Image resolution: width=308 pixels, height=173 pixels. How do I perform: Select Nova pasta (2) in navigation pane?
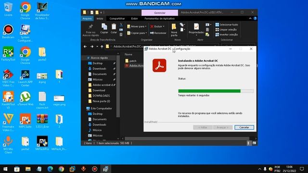(99, 101)
